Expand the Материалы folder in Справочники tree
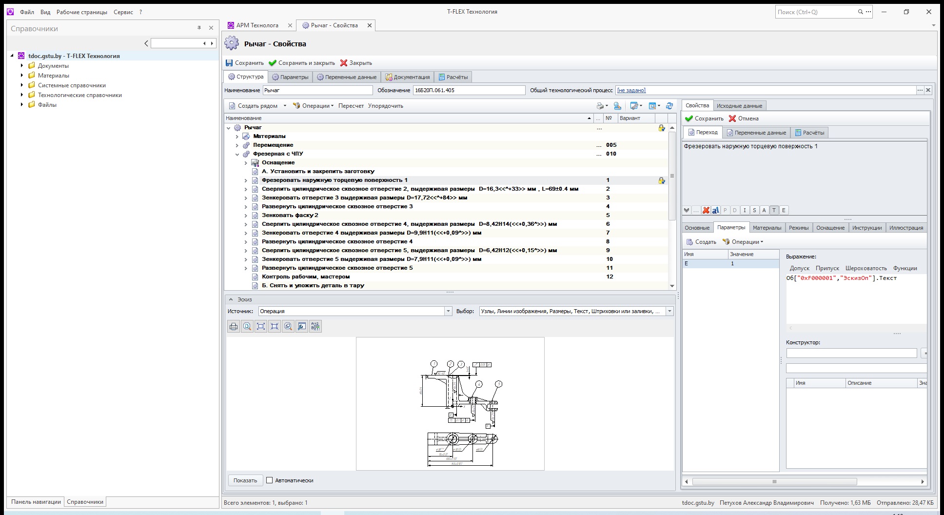This screenshot has height=515, width=944. click(x=22, y=76)
